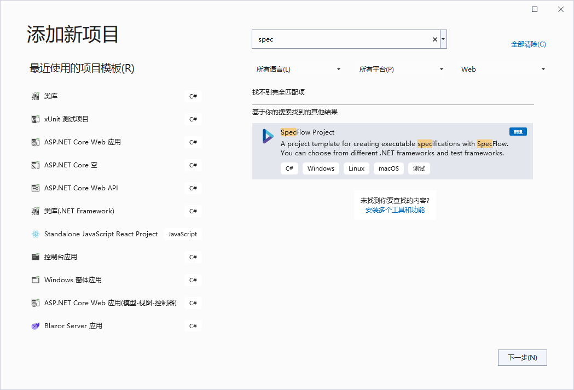Click the 控制台应用 console icon

click(35, 257)
